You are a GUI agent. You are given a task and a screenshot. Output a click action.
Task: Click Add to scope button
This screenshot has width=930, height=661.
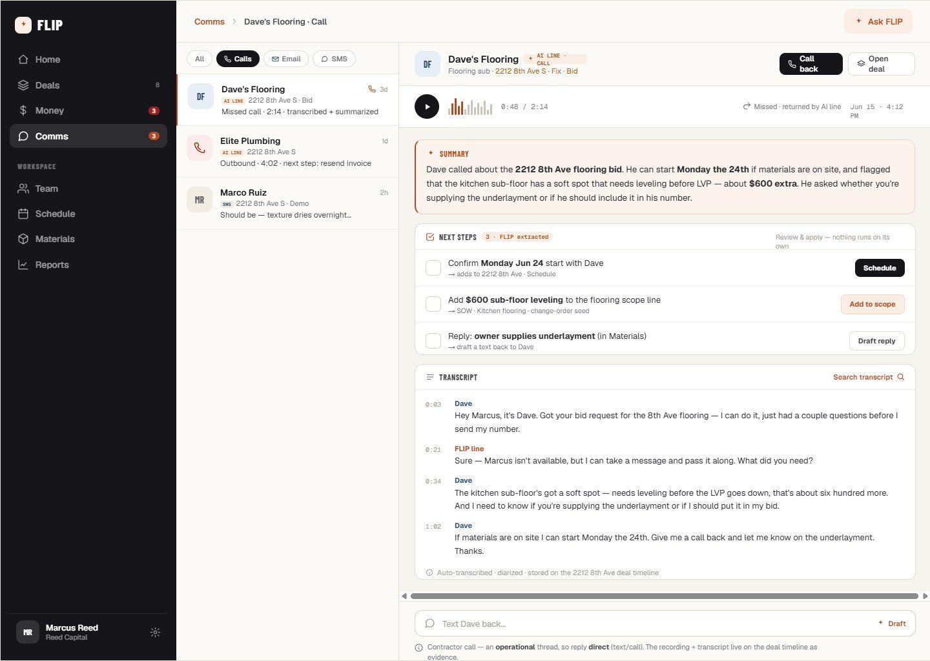[873, 304]
